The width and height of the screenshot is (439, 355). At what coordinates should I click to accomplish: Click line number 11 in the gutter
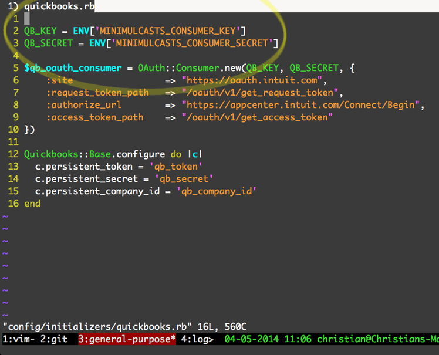click(x=13, y=142)
